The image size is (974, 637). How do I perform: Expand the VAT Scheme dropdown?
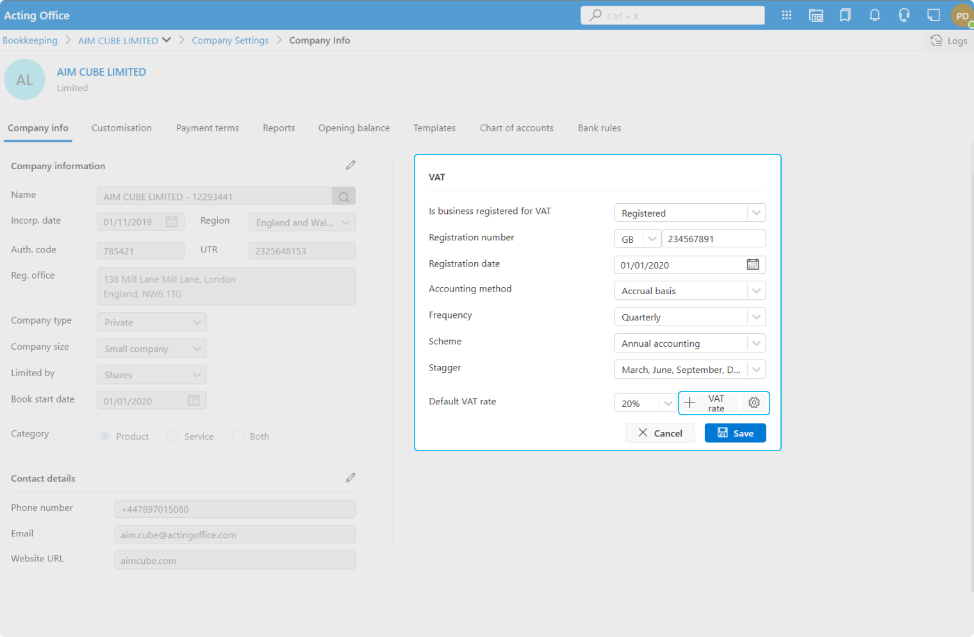tap(755, 343)
